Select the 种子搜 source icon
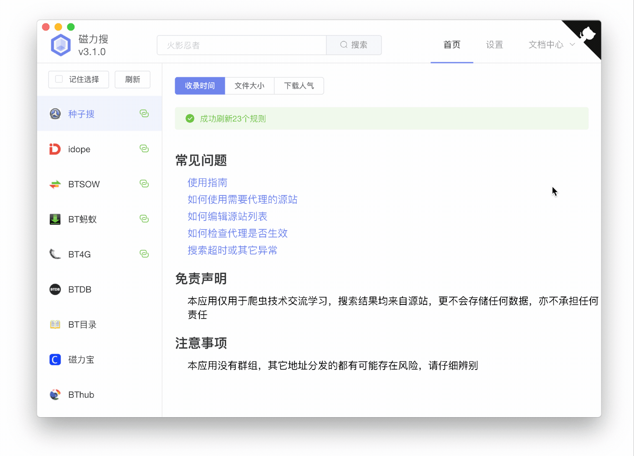Screen dimensions: 634x456 coord(55,114)
